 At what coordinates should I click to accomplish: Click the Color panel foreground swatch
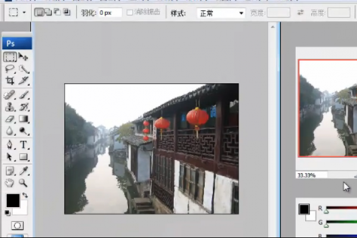click(303, 209)
